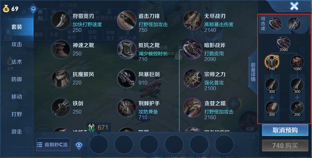312x158 pixels.
Task: Select the 抵抗之靴 boots icon
Action: 127,50
